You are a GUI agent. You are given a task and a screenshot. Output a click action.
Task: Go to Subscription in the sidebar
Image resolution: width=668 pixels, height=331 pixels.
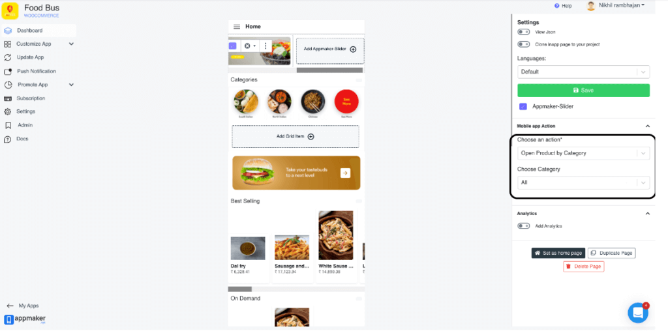click(31, 98)
